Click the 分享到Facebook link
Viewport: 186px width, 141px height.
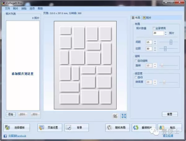[x=17, y=136]
